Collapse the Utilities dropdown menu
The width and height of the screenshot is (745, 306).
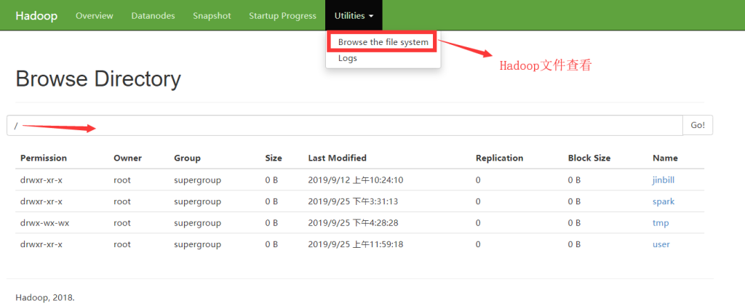354,16
